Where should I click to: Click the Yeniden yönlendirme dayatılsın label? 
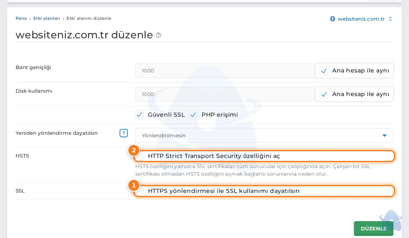pos(56,133)
